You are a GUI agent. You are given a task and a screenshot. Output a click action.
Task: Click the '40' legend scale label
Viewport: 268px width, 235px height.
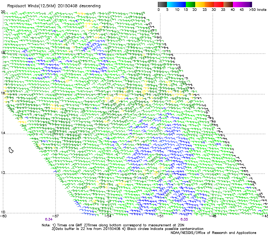pyautogui.click(x=233, y=9)
